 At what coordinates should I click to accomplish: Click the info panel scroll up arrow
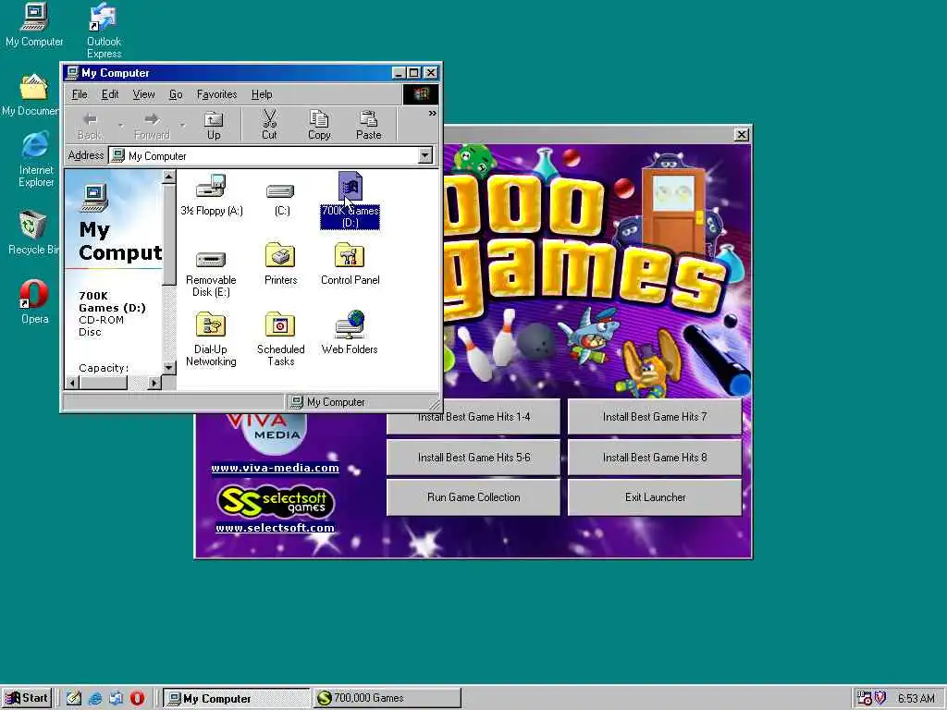coord(169,177)
